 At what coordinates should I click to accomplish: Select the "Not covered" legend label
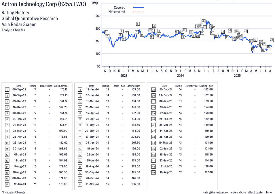coord(117,12)
